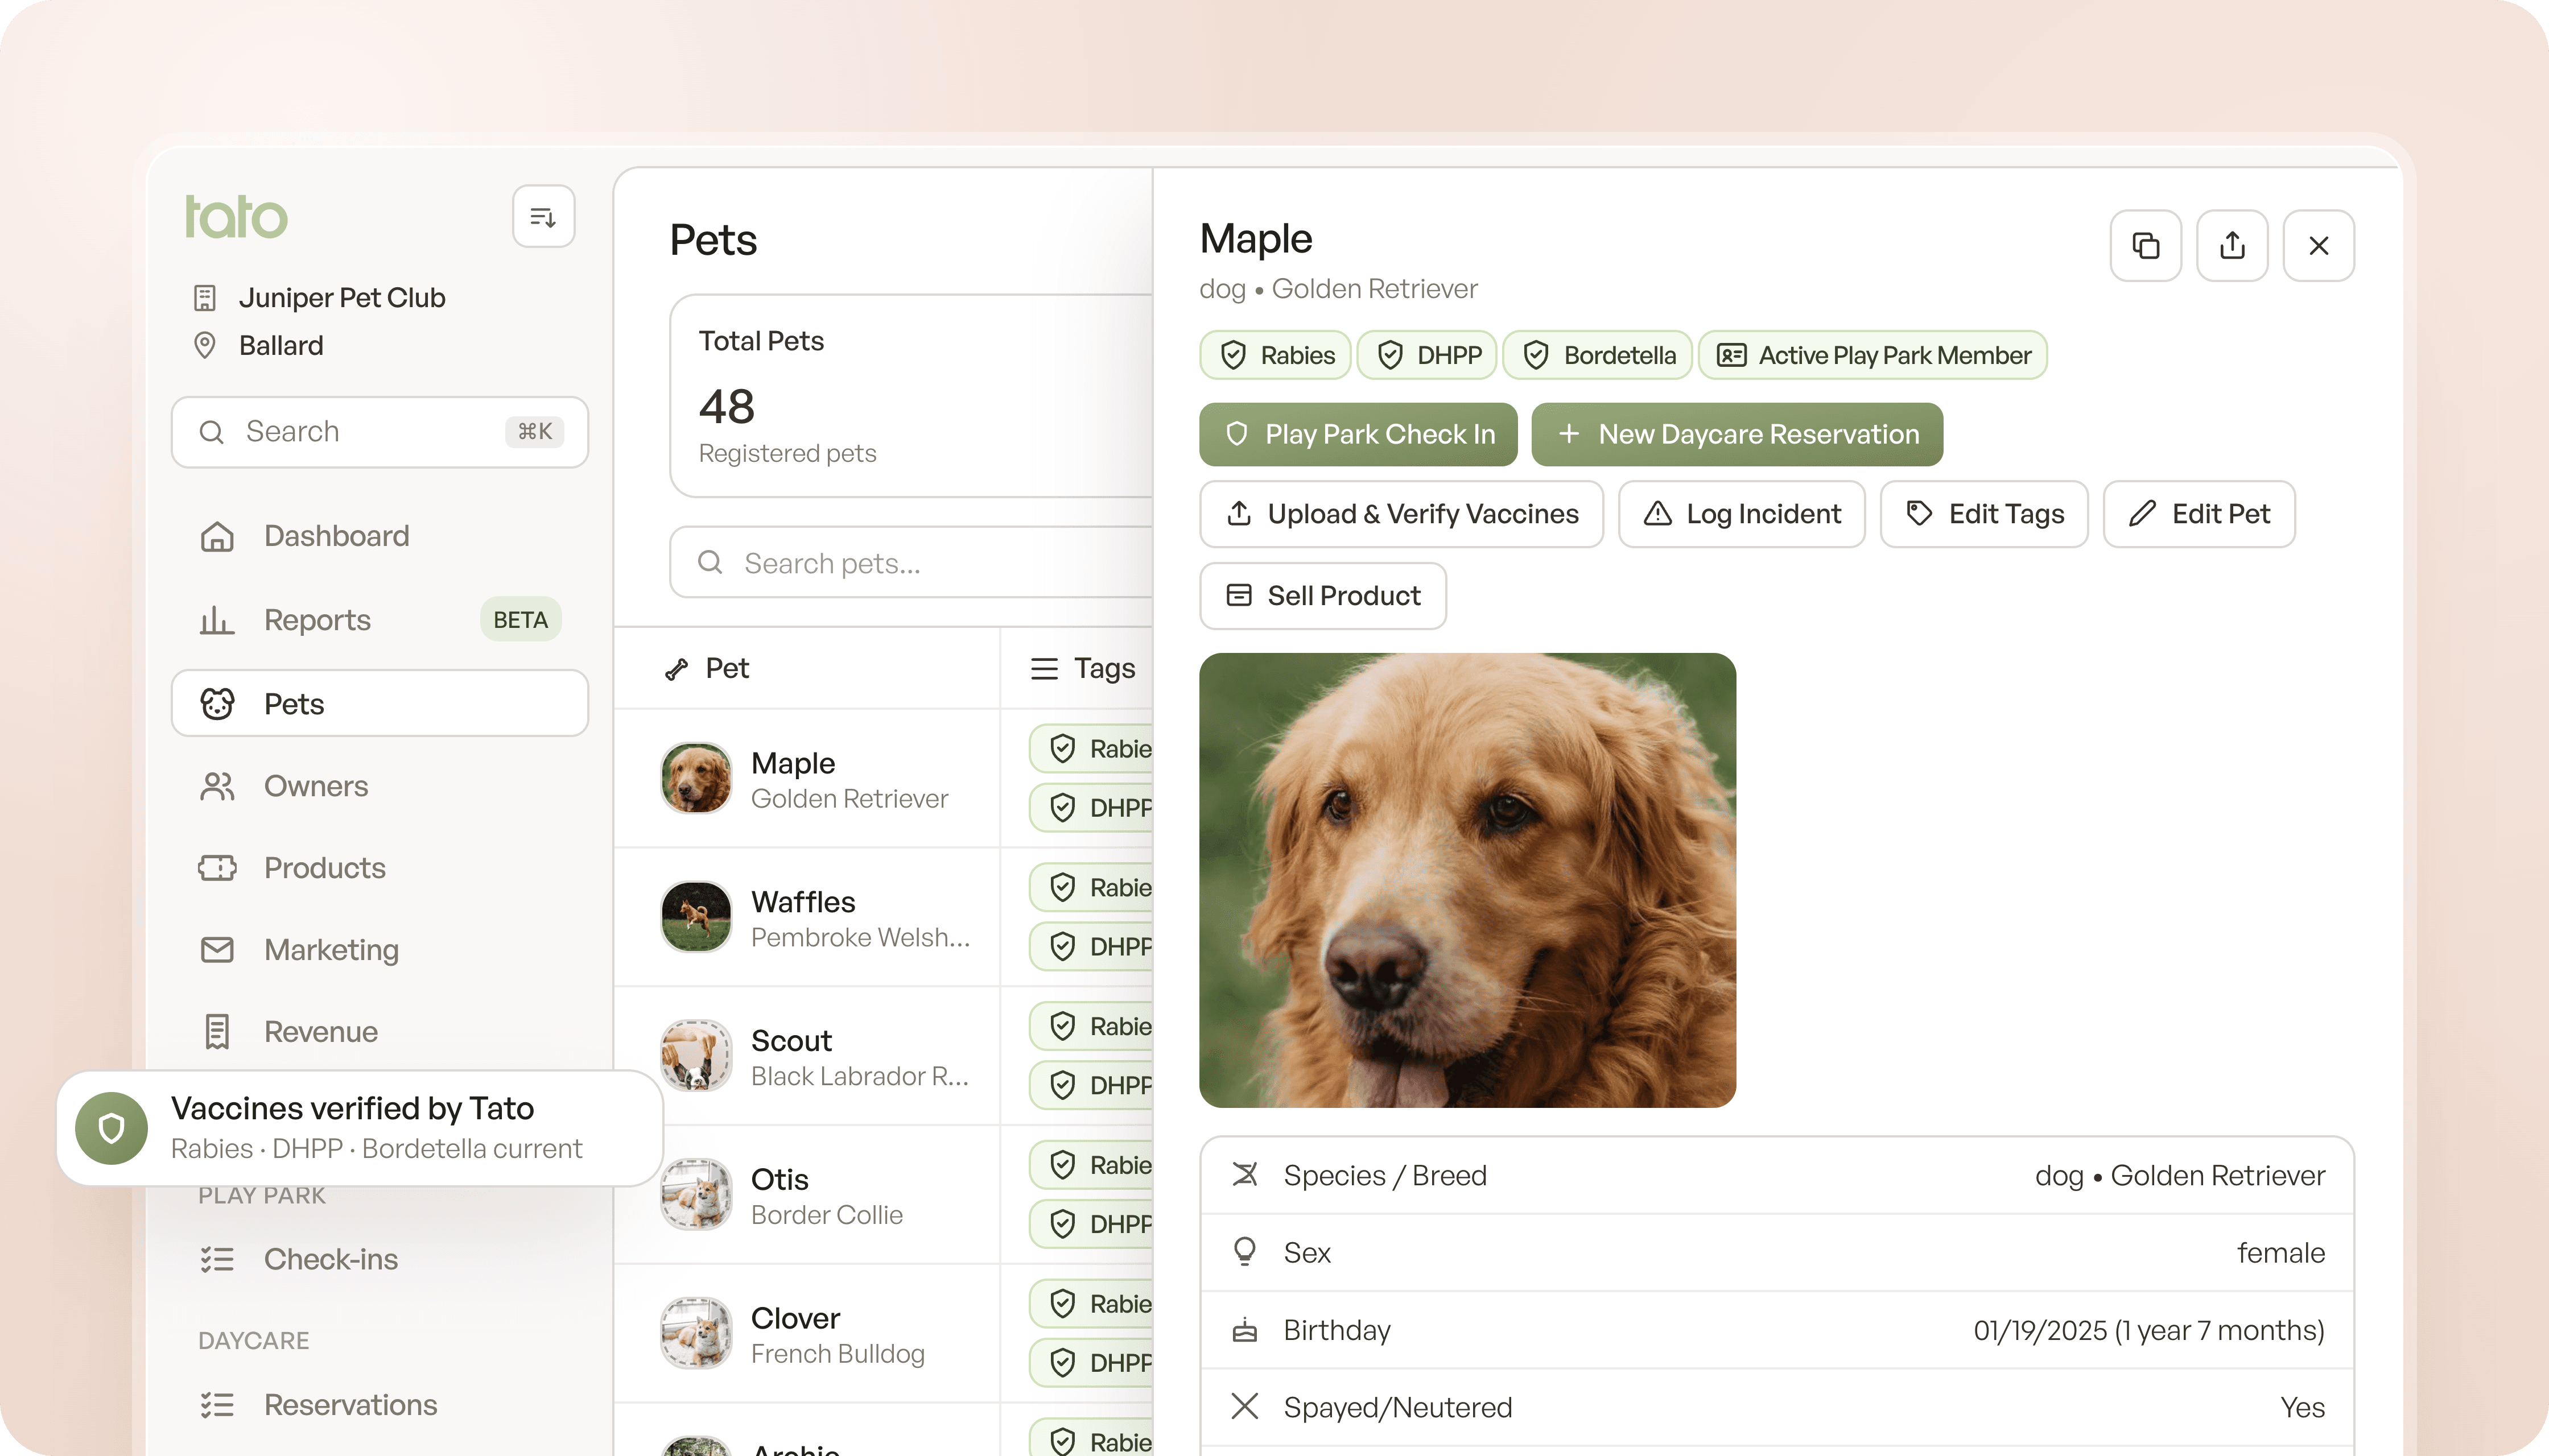The width and height of the screenshot is (2549, 1456).
Task: Click the copy icon in the Maple panel header
Action: [2145, 245]
